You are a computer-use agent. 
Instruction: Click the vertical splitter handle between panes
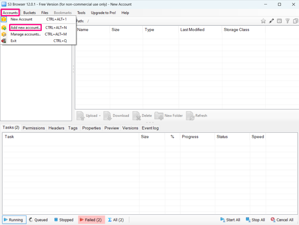tap(73, 69)
